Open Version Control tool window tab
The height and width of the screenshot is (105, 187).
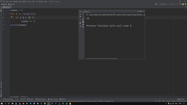[x=8, y=99]
